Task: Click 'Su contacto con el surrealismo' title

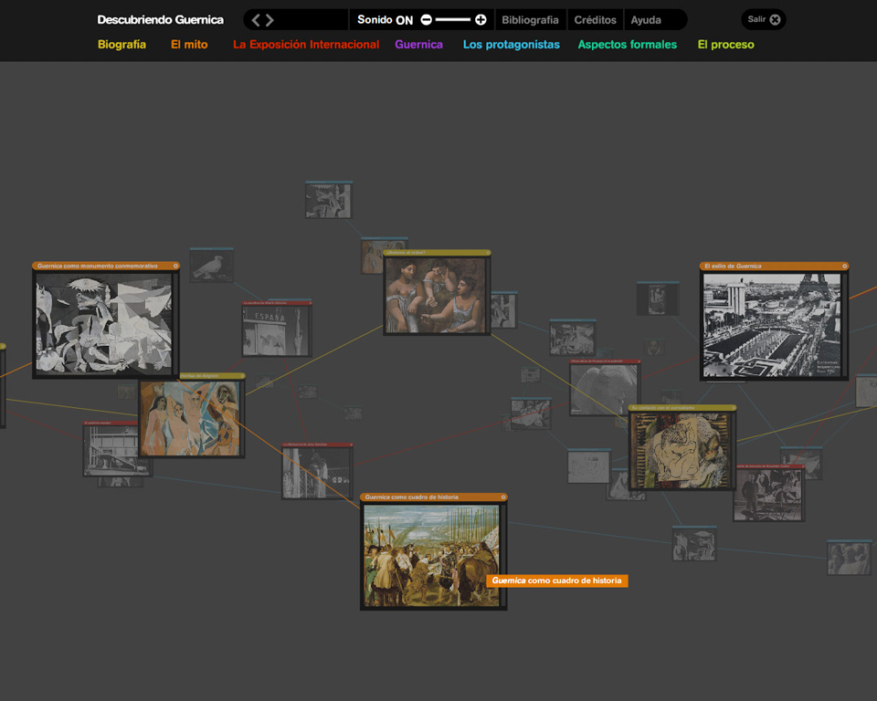Action: 663,408
